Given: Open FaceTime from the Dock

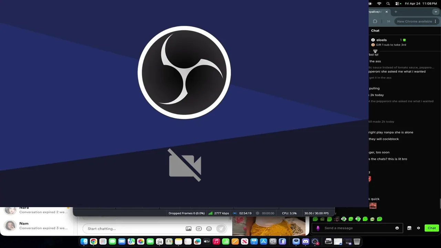Looking at the screenshot, I should pyautogui.click(x=150, y=241).
